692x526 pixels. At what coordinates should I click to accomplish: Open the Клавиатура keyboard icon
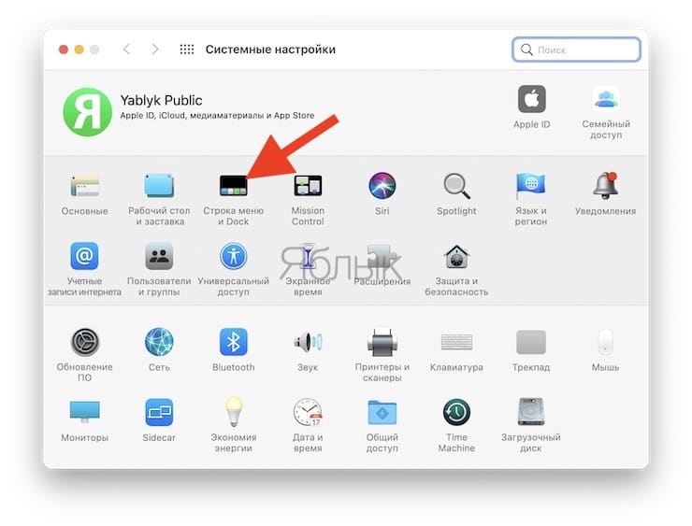(456, 342)
